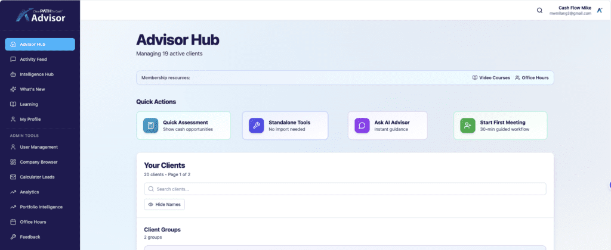This screenshot has height=250, width=611.
Task: Click the Ask AI Advisor chat icon
Action: tap(362, 126)
